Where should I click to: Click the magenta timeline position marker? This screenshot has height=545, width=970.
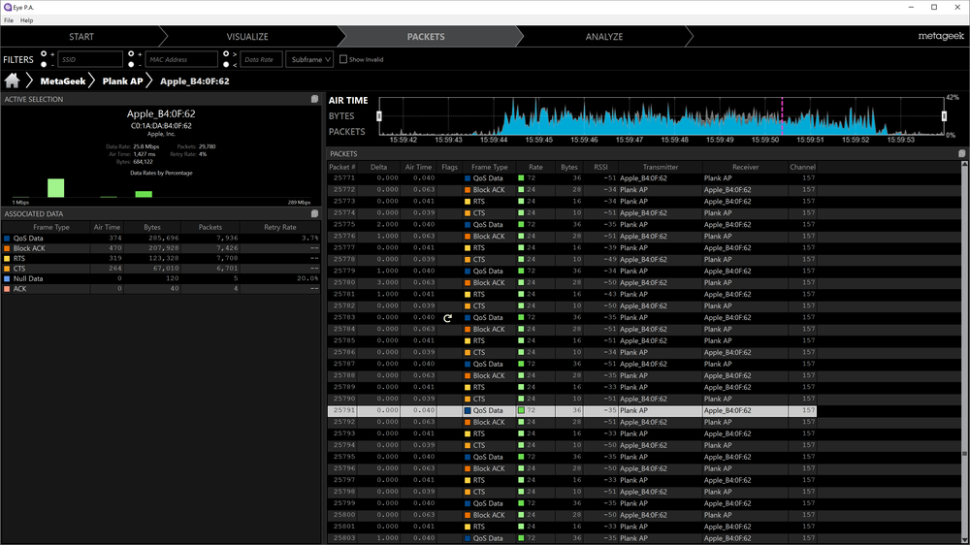coord(782,115)
